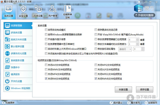The image size is (160, 105).
Task: Select 多系统设置 sidebar item
Action: point(18,32)
